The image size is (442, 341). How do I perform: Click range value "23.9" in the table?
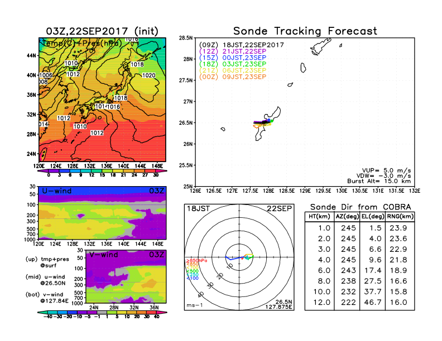[x=398, y=228]
